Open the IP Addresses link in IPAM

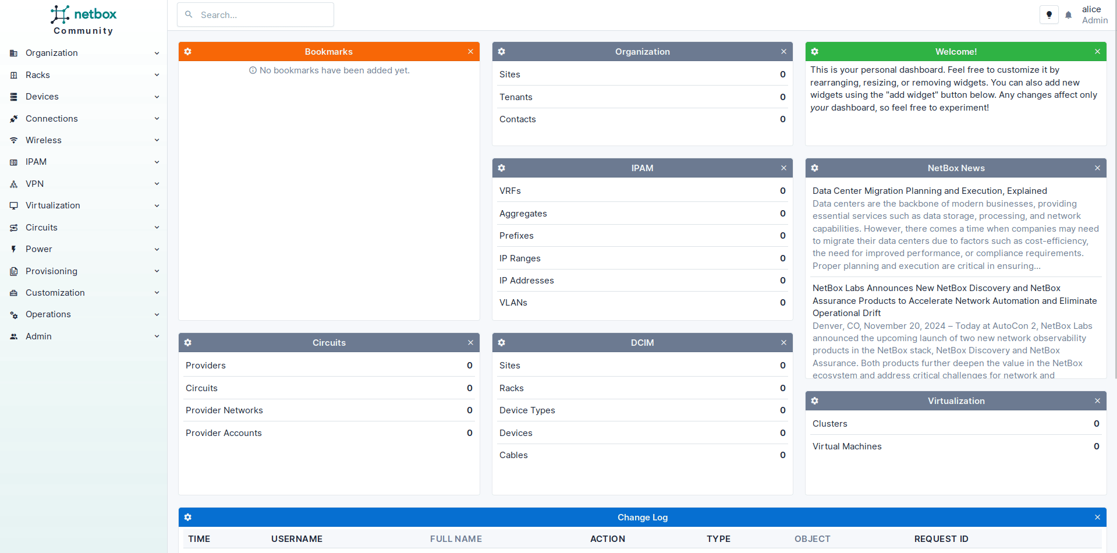pyautogui.click(x=526, y=281)
